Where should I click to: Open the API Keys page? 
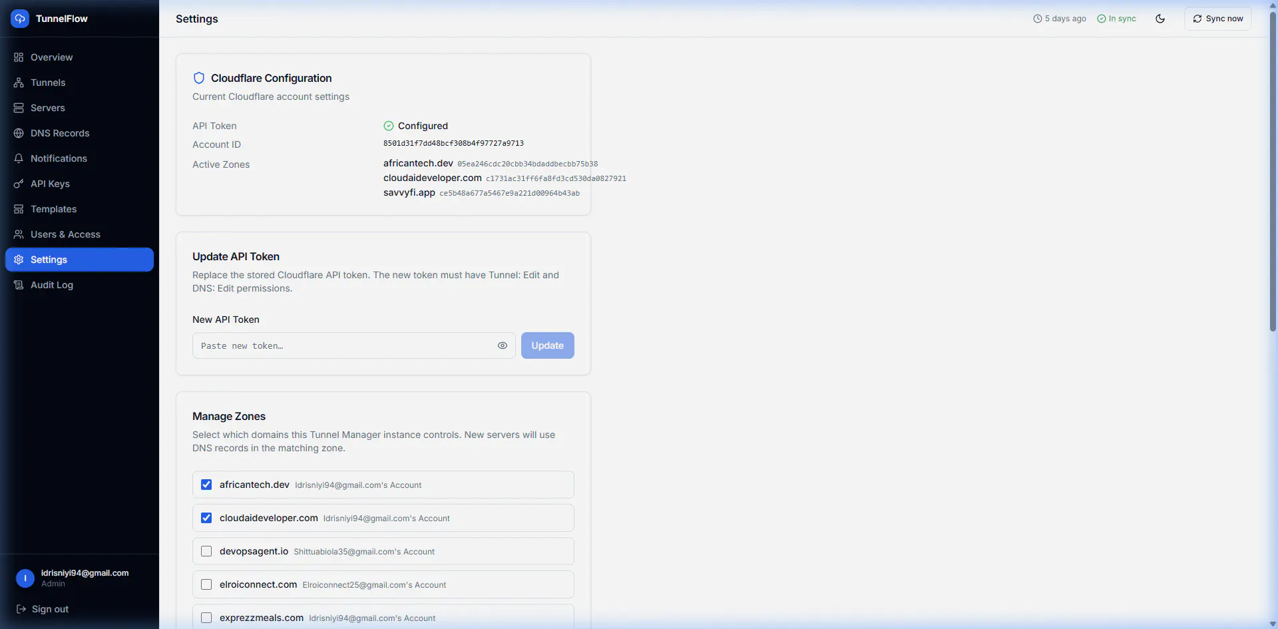point(79,184)
